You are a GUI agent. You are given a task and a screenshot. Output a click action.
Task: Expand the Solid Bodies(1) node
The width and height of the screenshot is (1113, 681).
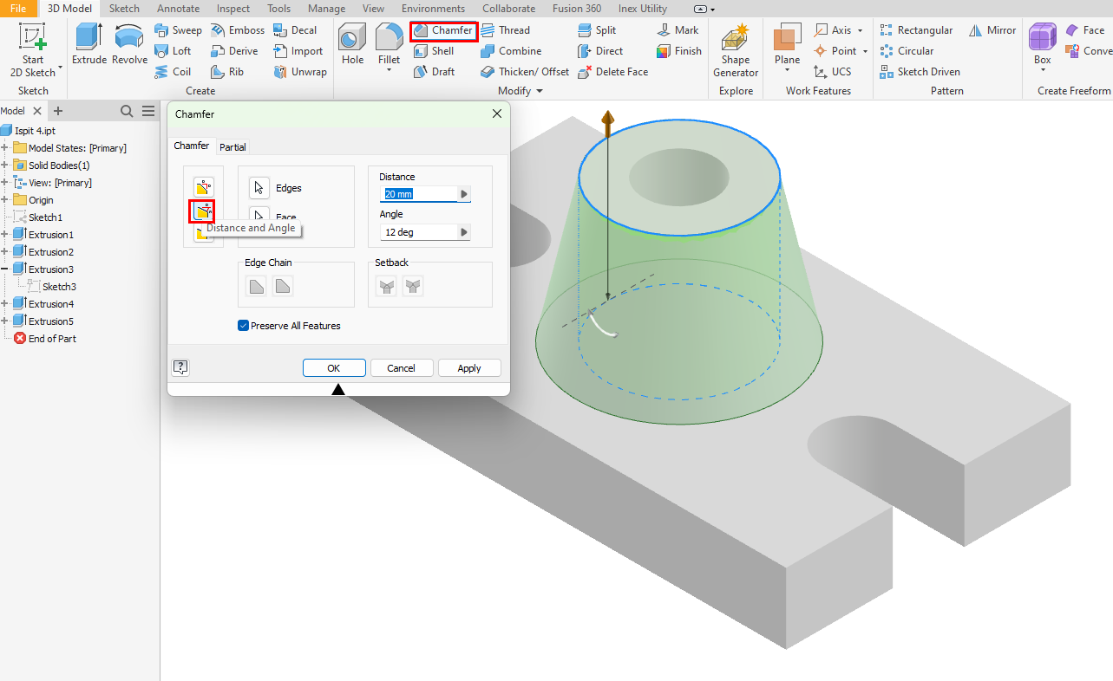[x=5, y=165]
